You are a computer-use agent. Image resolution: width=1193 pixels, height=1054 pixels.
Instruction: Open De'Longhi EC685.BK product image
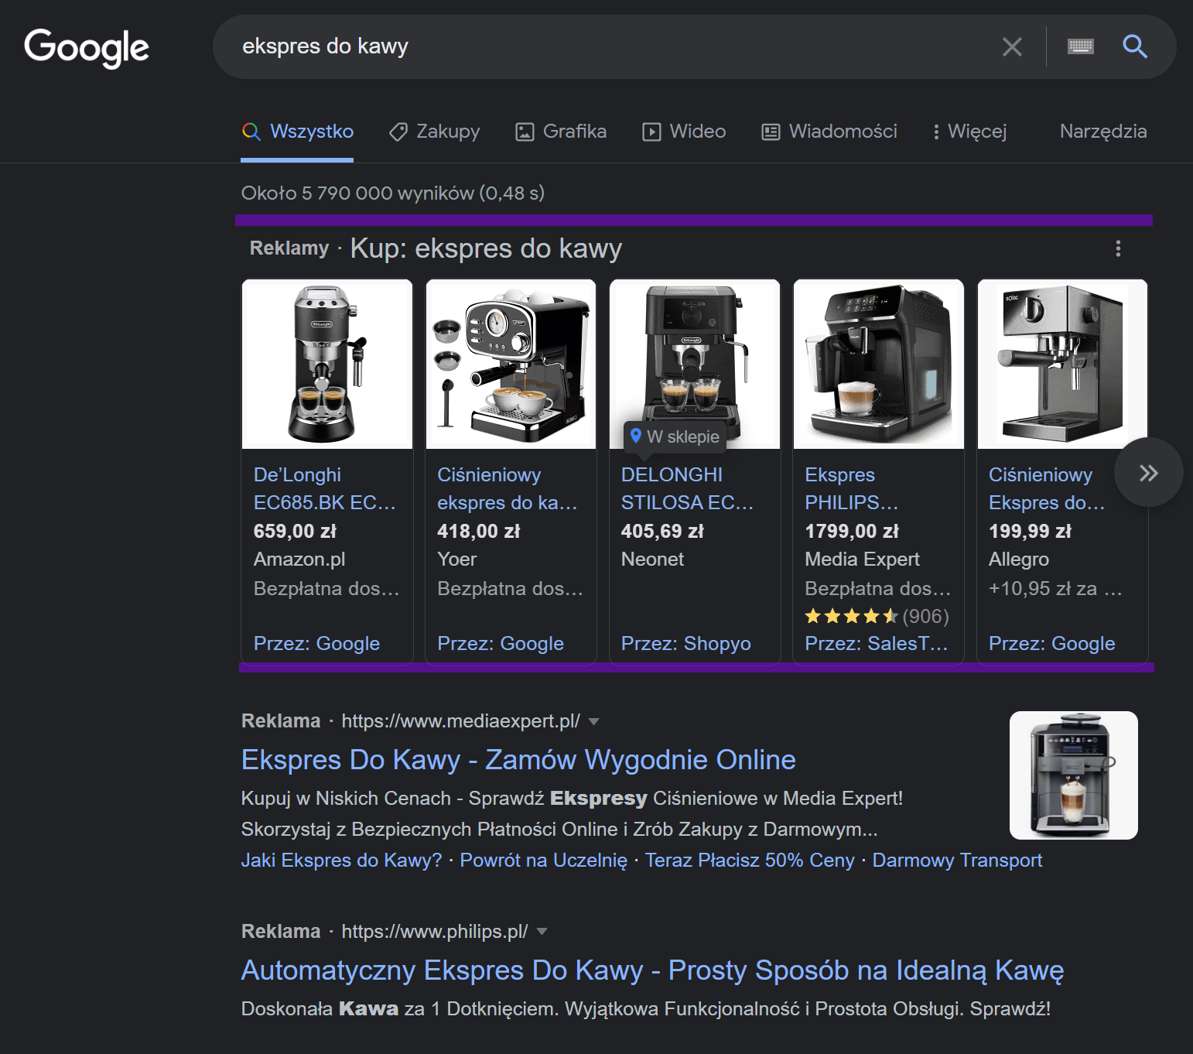click(327, 364)
